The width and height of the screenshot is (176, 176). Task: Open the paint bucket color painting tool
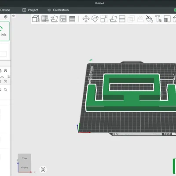tap(149, 19)
